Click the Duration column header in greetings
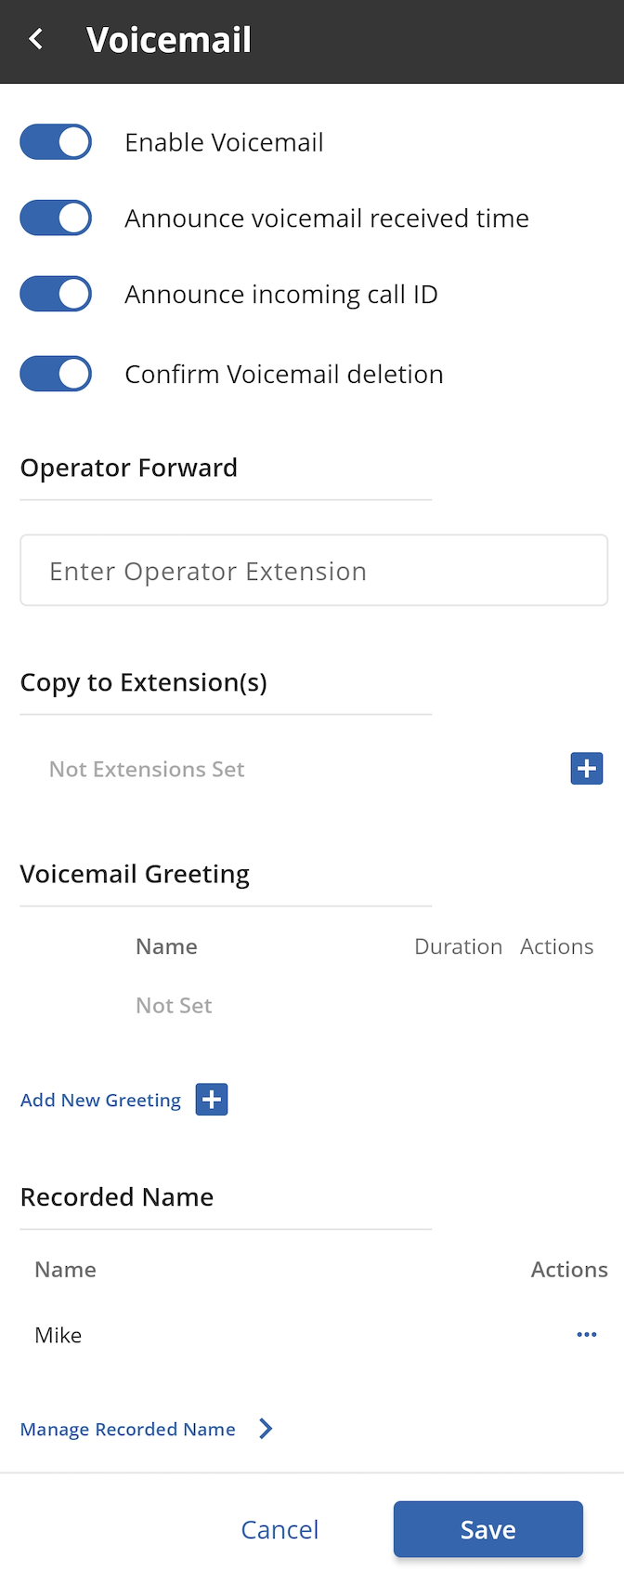 [x=458, y=946]
